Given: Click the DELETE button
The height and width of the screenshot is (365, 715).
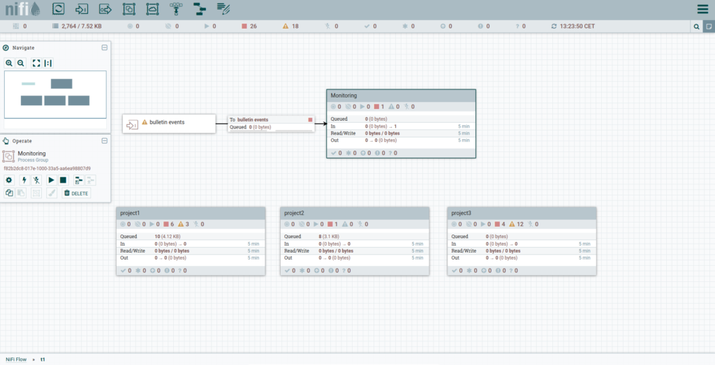Looking at the screenshot, I should [x=76, y=193].
